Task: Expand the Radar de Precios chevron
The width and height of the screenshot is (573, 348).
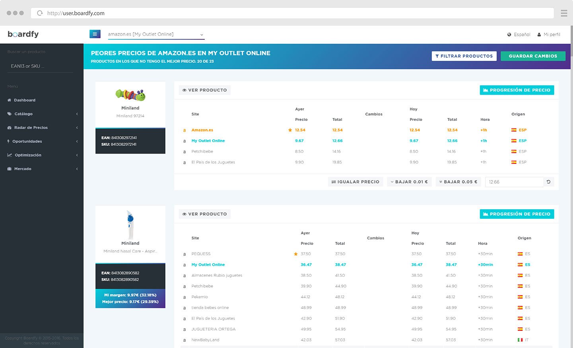Action: click(x=77, y=128)
